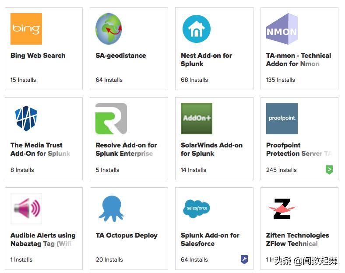Open the pink megaphone Audible Alerts icon
The height and width of the screenshot is (273, 345).
26,208
